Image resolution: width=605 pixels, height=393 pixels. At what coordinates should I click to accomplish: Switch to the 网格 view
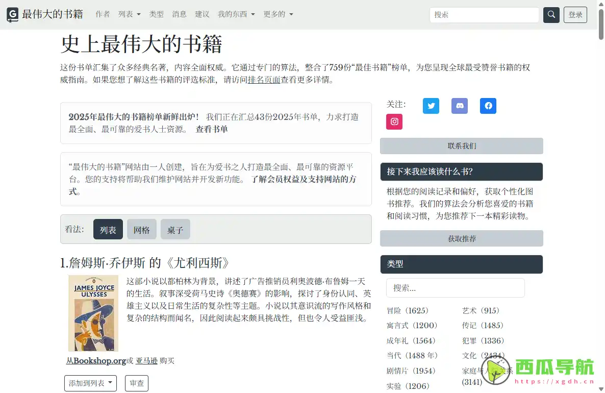[x=142, y=229]
